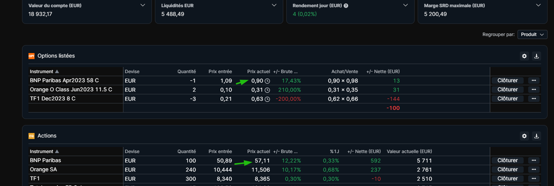Image resolution: width=554 pixels, height=186 pixels.
Task: Expand the Liquidités EUR card chevron
Action: tap(274, 5)
